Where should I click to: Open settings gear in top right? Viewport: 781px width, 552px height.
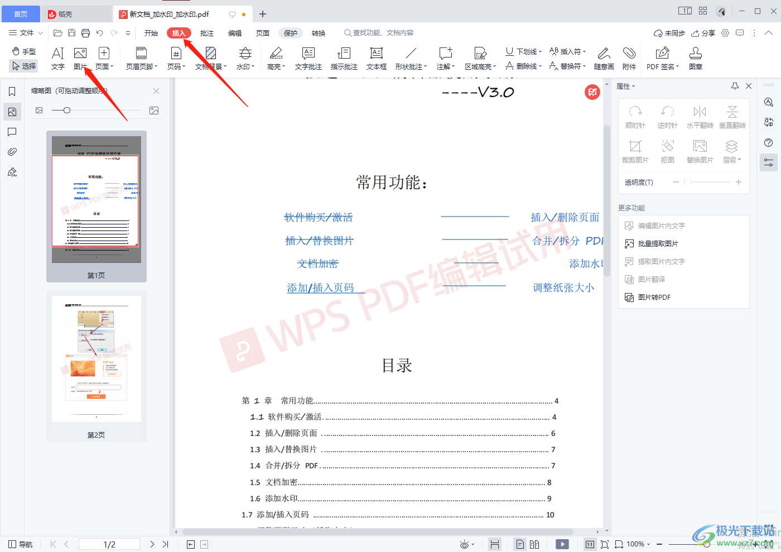click(x=725, y=33)
